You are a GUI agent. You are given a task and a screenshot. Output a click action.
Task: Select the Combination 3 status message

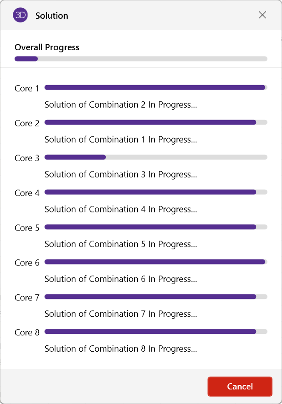tap(121, 175)
